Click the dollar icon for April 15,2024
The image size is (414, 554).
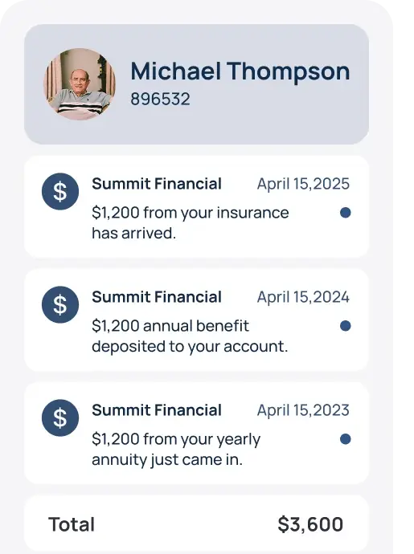(60, 304)
